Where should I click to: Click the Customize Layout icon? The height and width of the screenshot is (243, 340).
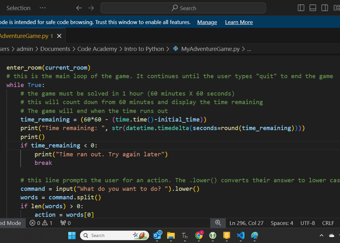click(x=336, y=8)
